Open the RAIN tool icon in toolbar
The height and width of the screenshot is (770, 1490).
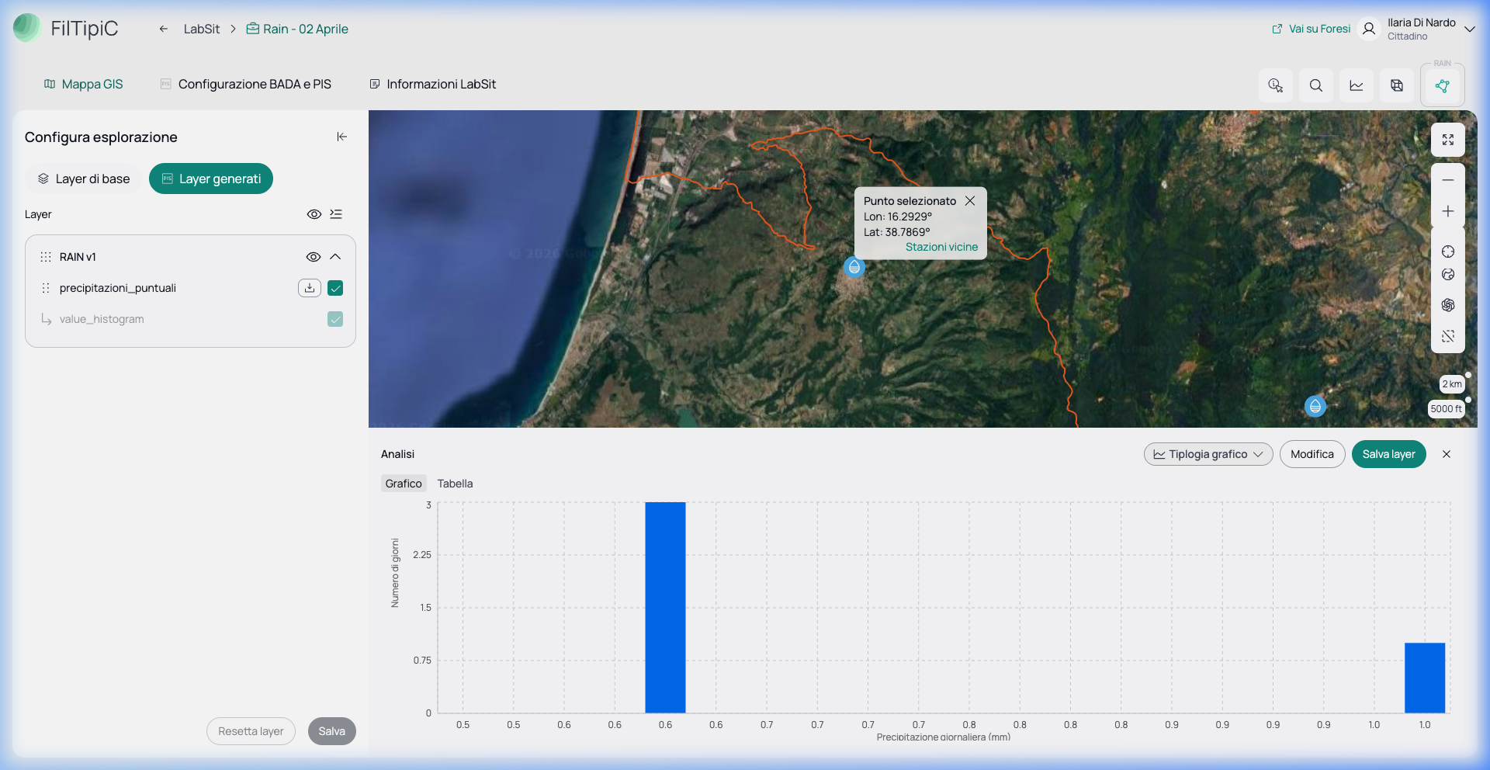click(1443, 85)
